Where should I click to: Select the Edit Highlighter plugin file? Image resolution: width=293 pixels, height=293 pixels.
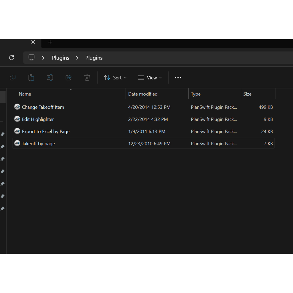pyautogui.click(x=38, y=119)
